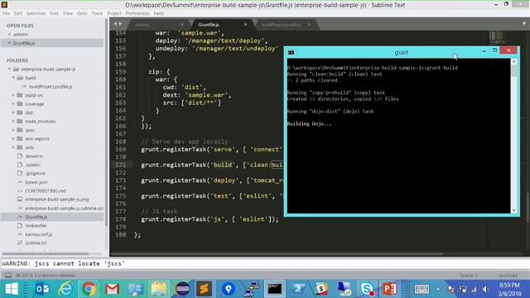530x298 pixels.
Task: Open the enterprise-build-sample-js.png image icon
Action: pos(20,199)
